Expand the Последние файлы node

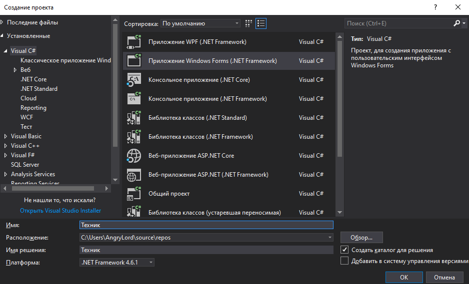[2, 22]
